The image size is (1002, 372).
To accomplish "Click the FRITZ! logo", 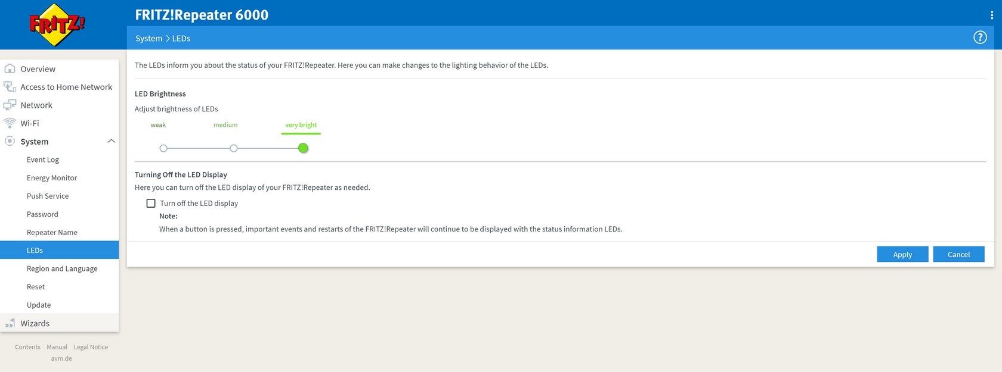I will coord(57,25).
